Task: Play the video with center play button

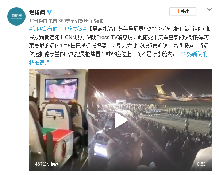Action: coord(120,120)
